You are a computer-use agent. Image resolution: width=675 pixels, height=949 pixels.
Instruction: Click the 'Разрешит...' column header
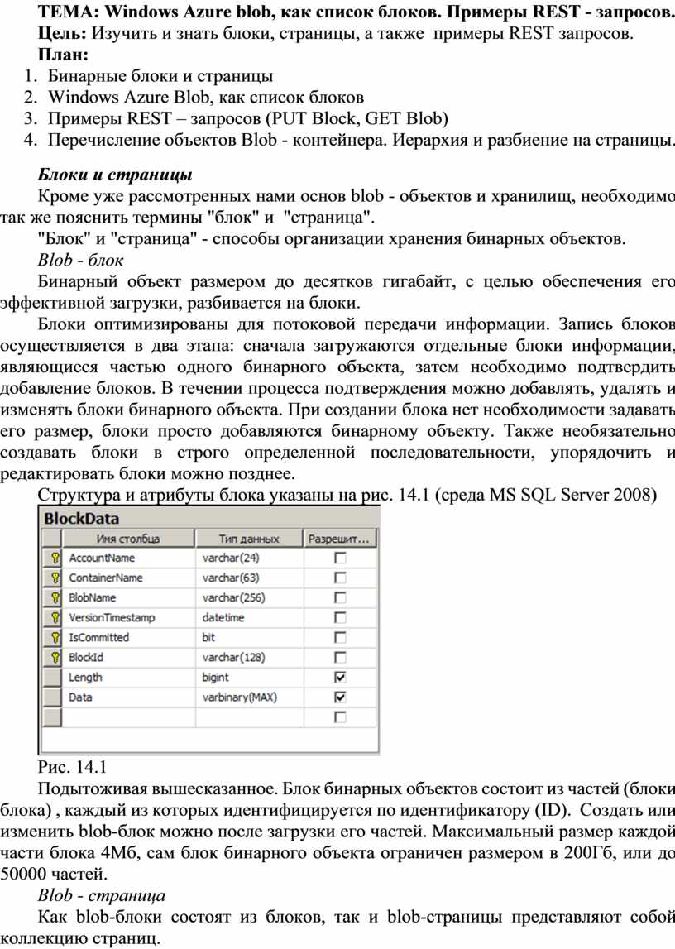339,538
